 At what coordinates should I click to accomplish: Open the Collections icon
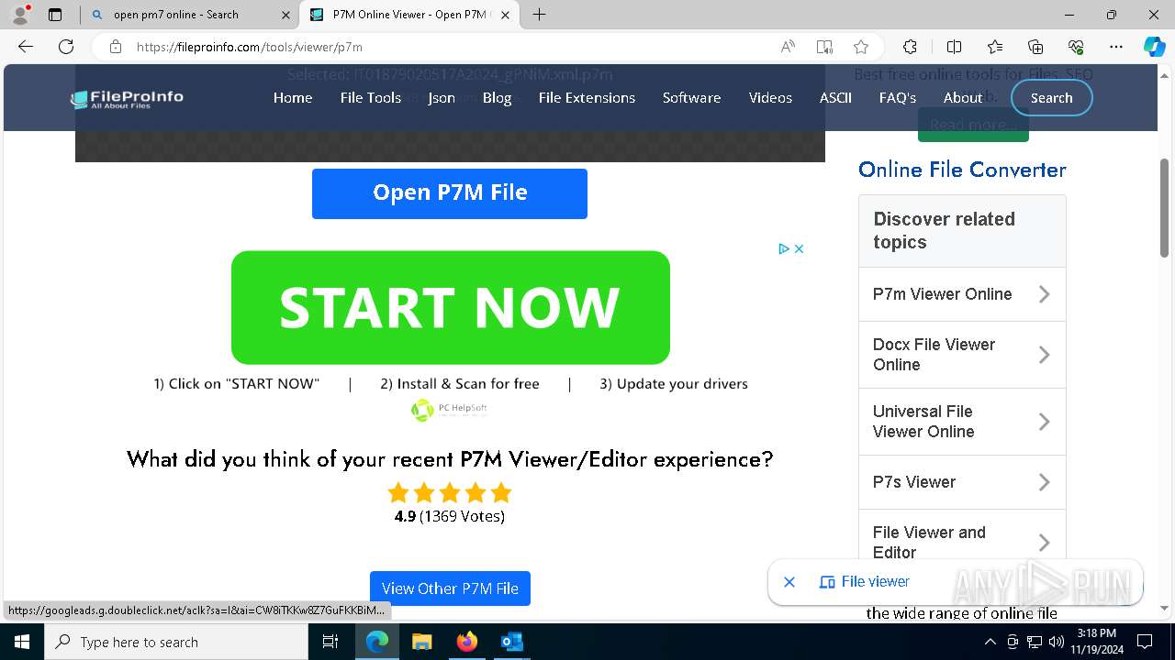(x=1035, y=47)
